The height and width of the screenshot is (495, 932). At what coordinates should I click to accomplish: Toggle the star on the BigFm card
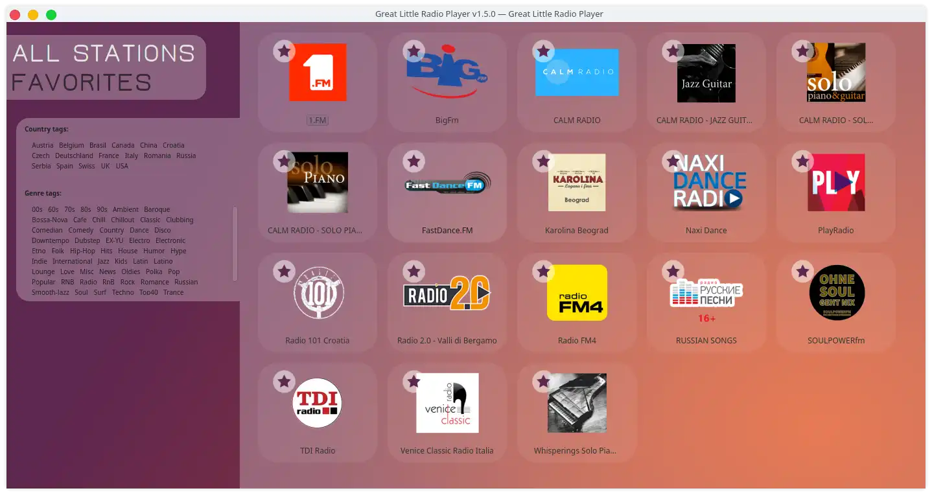[x=414, y=51]
